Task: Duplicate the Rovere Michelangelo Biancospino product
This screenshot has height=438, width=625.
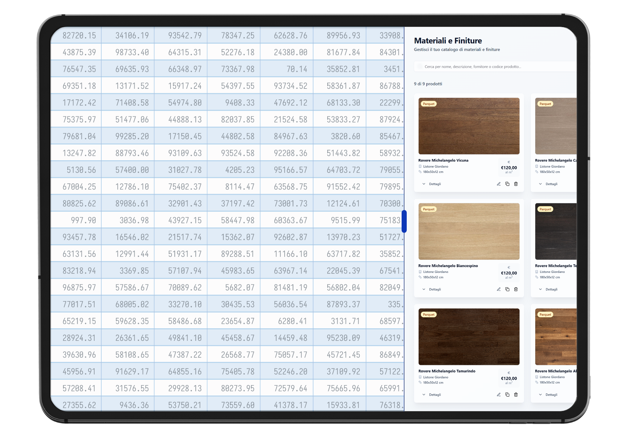Action: (507, 289)
